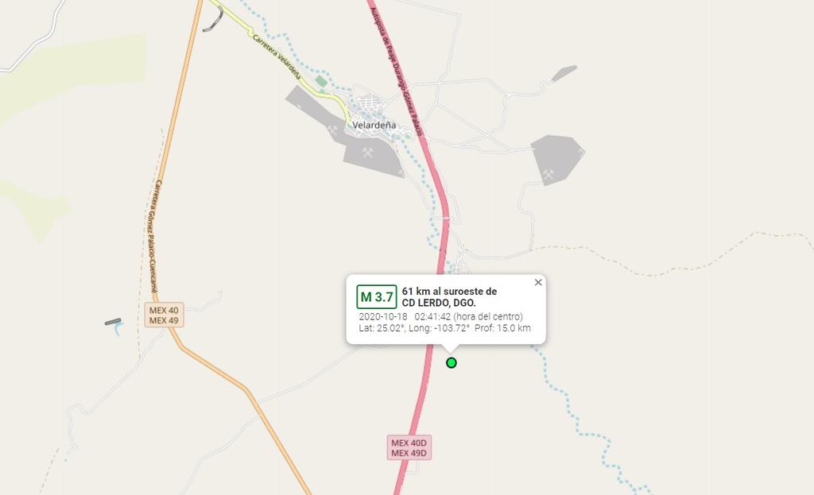814x495 pixels.
Task: Click the Carretera Gómez Palacio-Cuencamé road label
Action: click(x=150, y=237)
